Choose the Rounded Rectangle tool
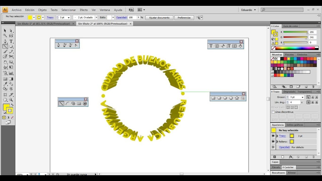Screen dimensions: 322x181 pos(219,98)
